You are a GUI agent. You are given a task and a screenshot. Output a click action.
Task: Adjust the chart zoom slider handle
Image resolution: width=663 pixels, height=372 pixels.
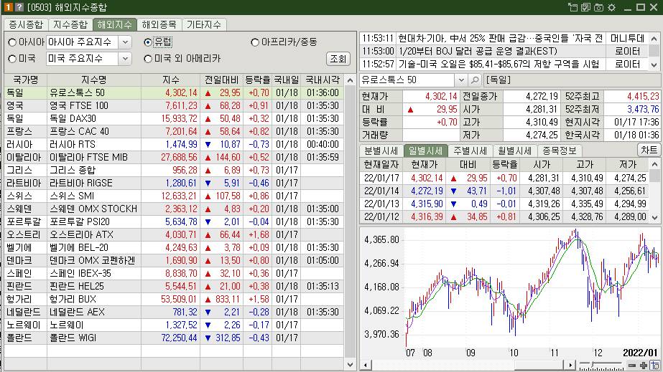593,365
